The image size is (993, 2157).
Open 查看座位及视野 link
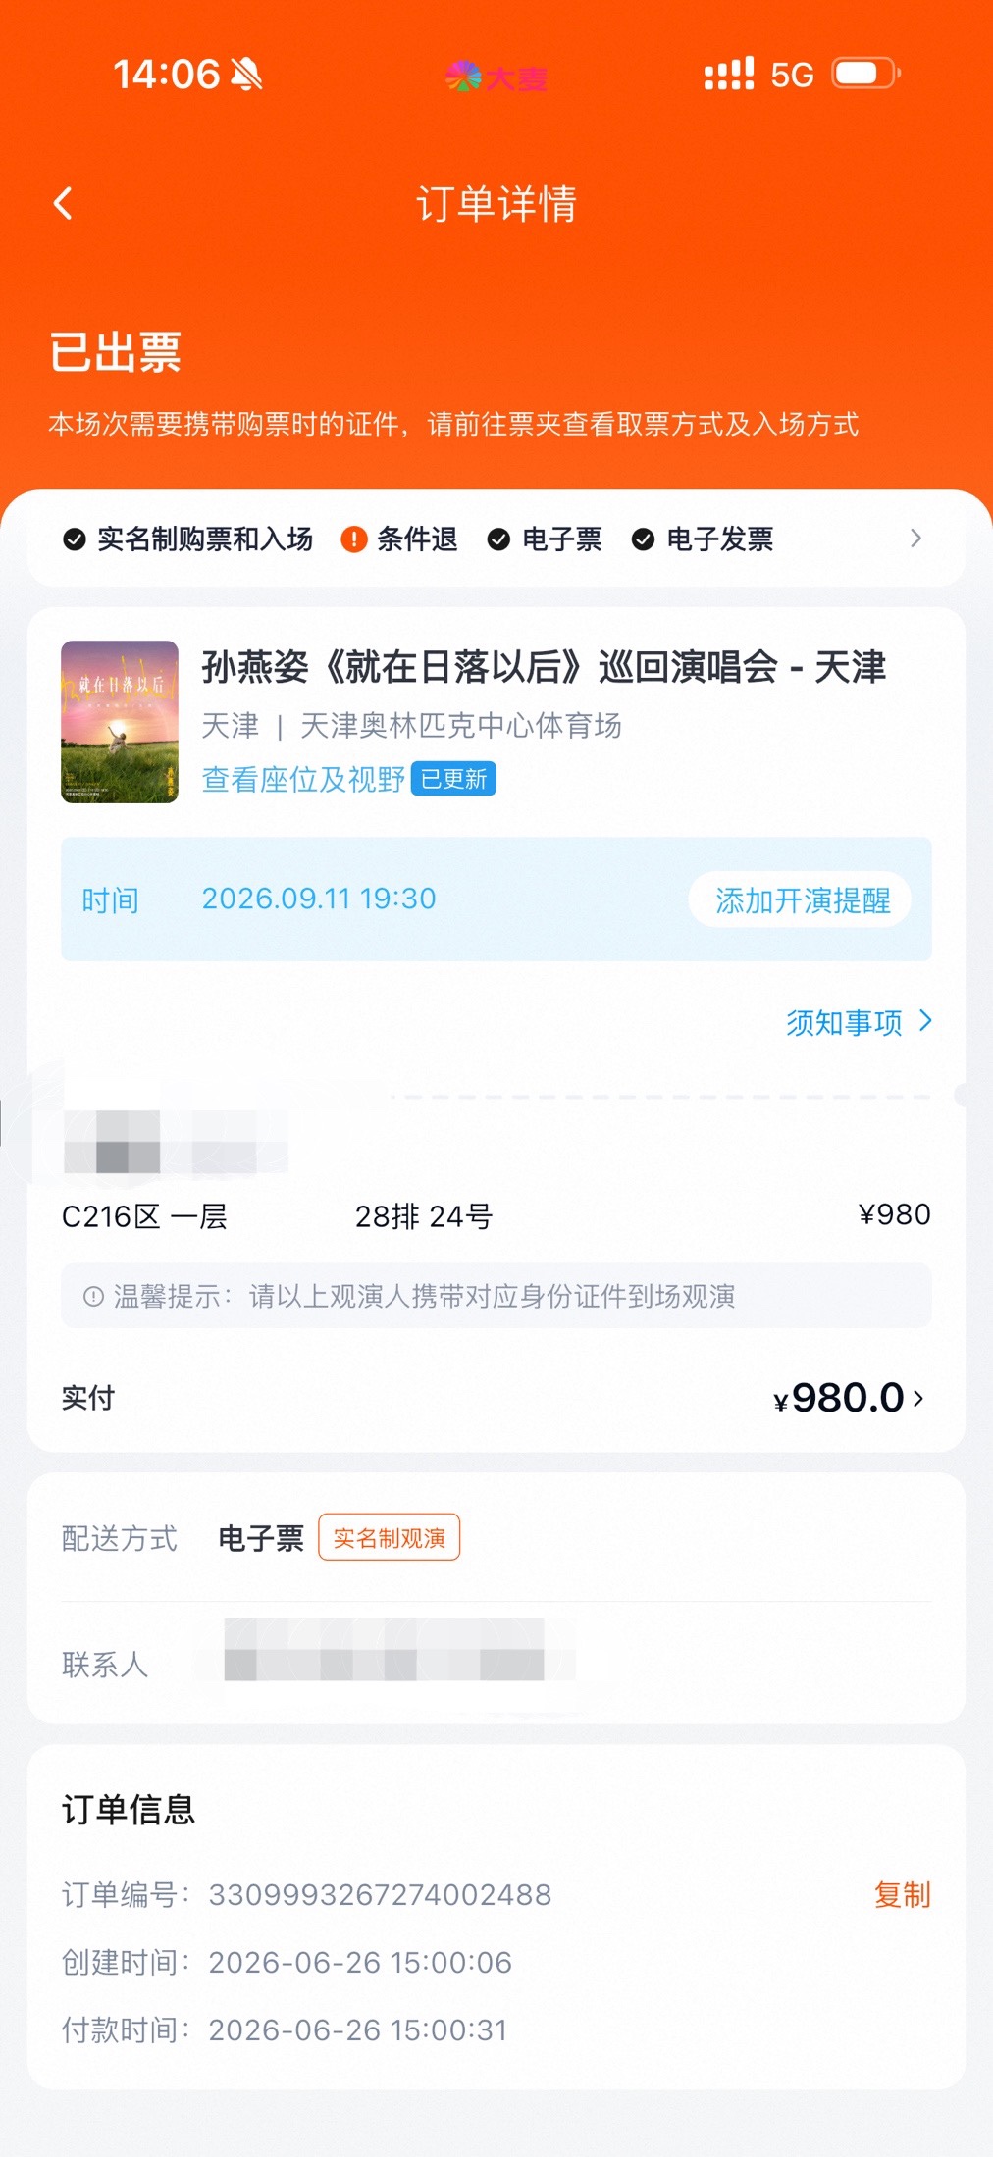(303, 779)
